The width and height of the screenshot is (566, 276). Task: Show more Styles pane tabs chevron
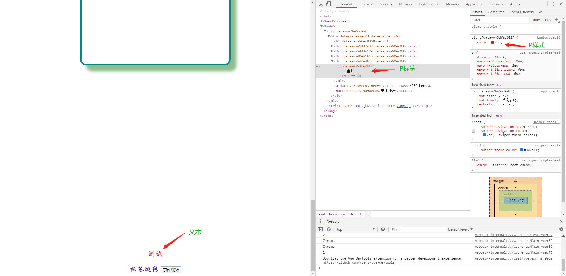(540, 12)
